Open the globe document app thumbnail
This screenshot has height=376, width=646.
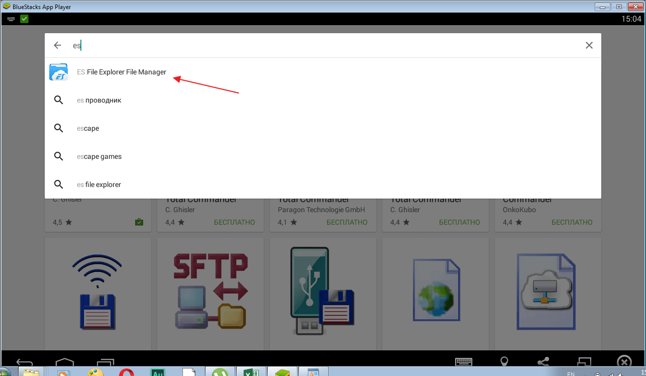click(435, 292)
